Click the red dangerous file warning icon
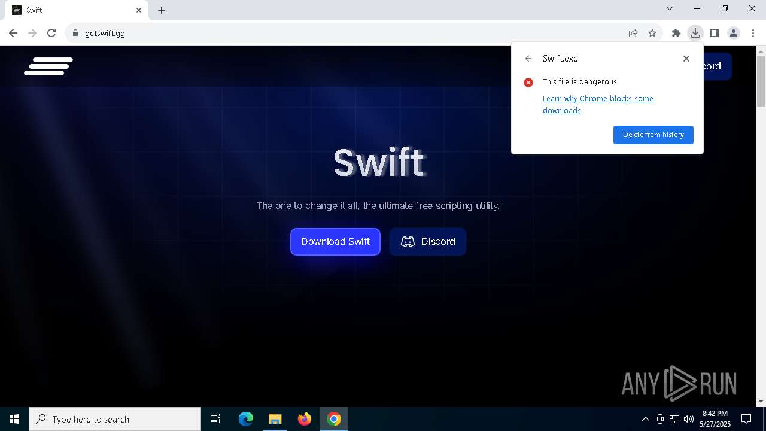Screen dimensions: 766x431 [x=528, y=83]
